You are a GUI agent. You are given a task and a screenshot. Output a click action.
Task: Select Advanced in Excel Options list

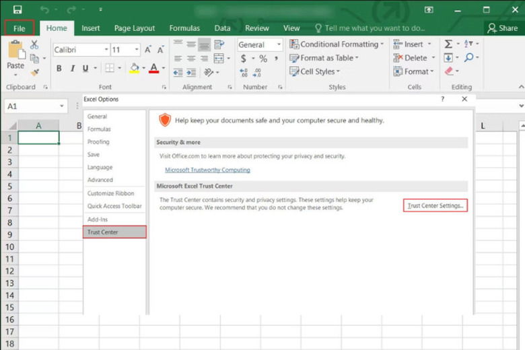click(x=100, y=180)
